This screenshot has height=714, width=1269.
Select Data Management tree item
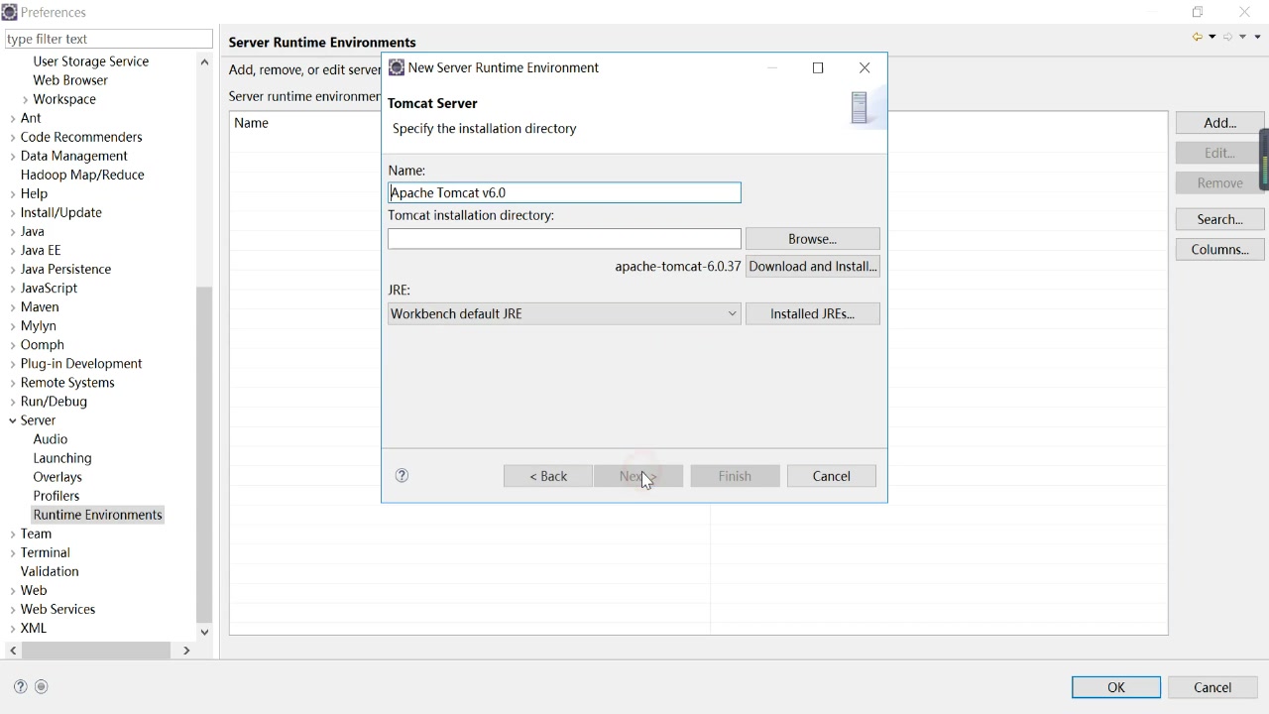pyautogui.click(x=74, y=156)
